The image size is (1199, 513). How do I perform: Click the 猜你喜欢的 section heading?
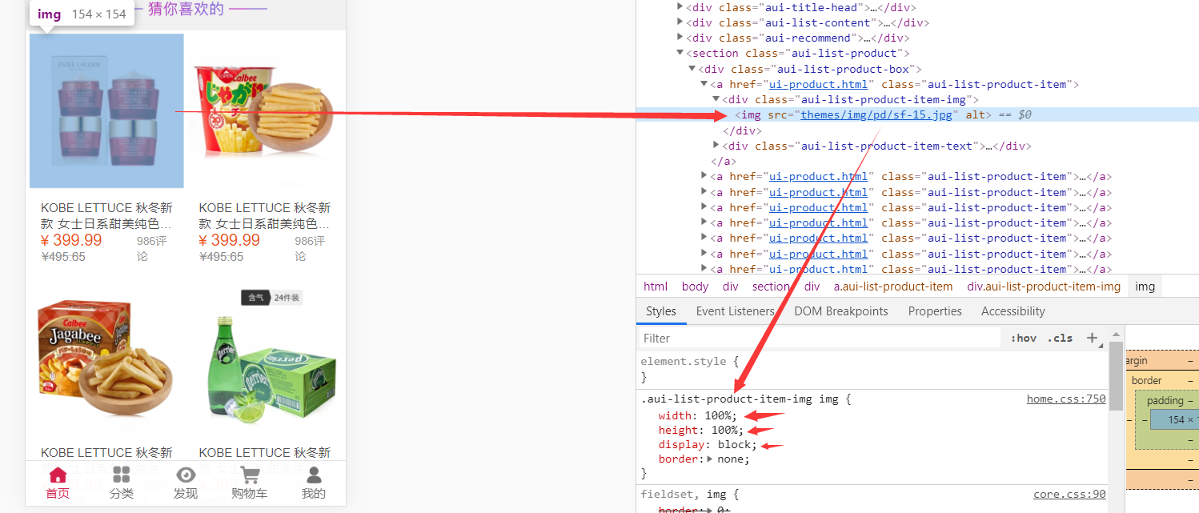click(x=186, y=10)
